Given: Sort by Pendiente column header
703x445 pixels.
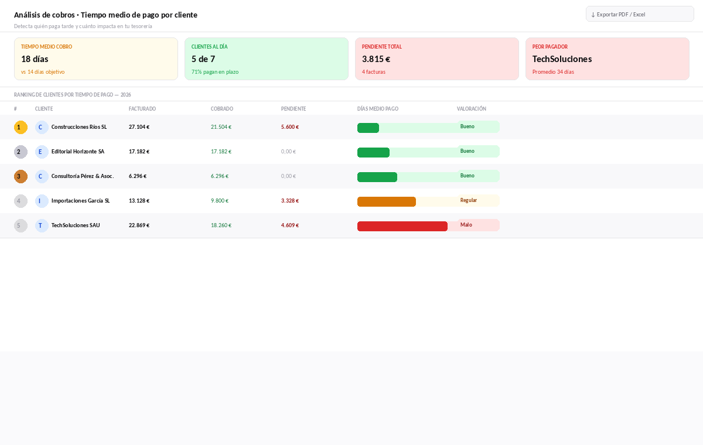Looking at the screenshot, I should [x=294, y=109].
